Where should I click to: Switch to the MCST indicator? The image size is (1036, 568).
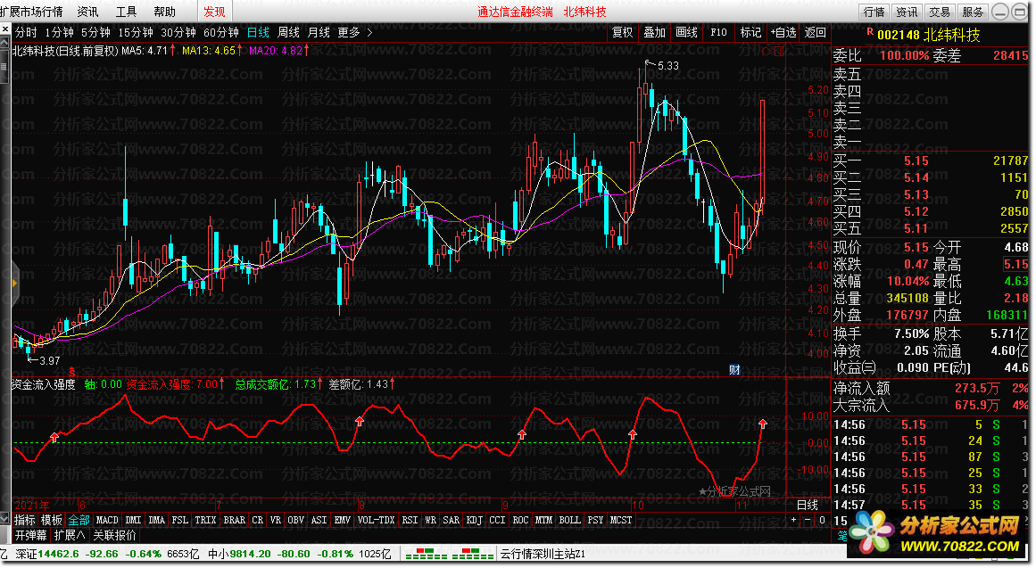pyautogui.click(x=620, y=521)
